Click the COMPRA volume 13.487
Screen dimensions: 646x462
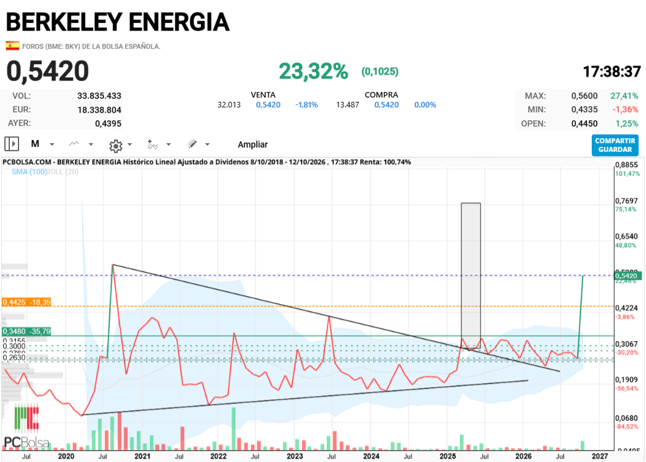coord(348,105)
